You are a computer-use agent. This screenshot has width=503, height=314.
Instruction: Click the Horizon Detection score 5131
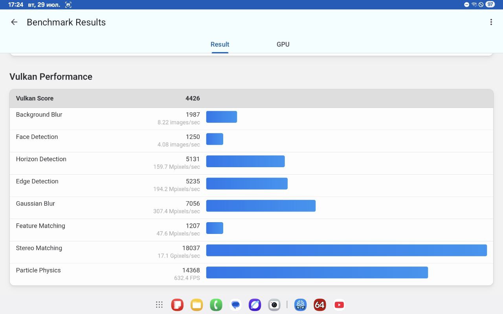[193, 159]
